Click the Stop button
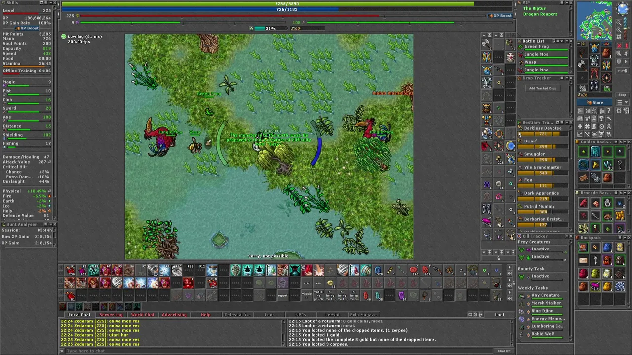 click(x=622, y=95)
